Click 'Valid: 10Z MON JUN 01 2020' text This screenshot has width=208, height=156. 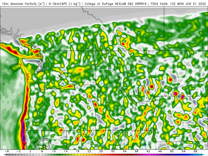pyautogui.click(x=183, y=4)
